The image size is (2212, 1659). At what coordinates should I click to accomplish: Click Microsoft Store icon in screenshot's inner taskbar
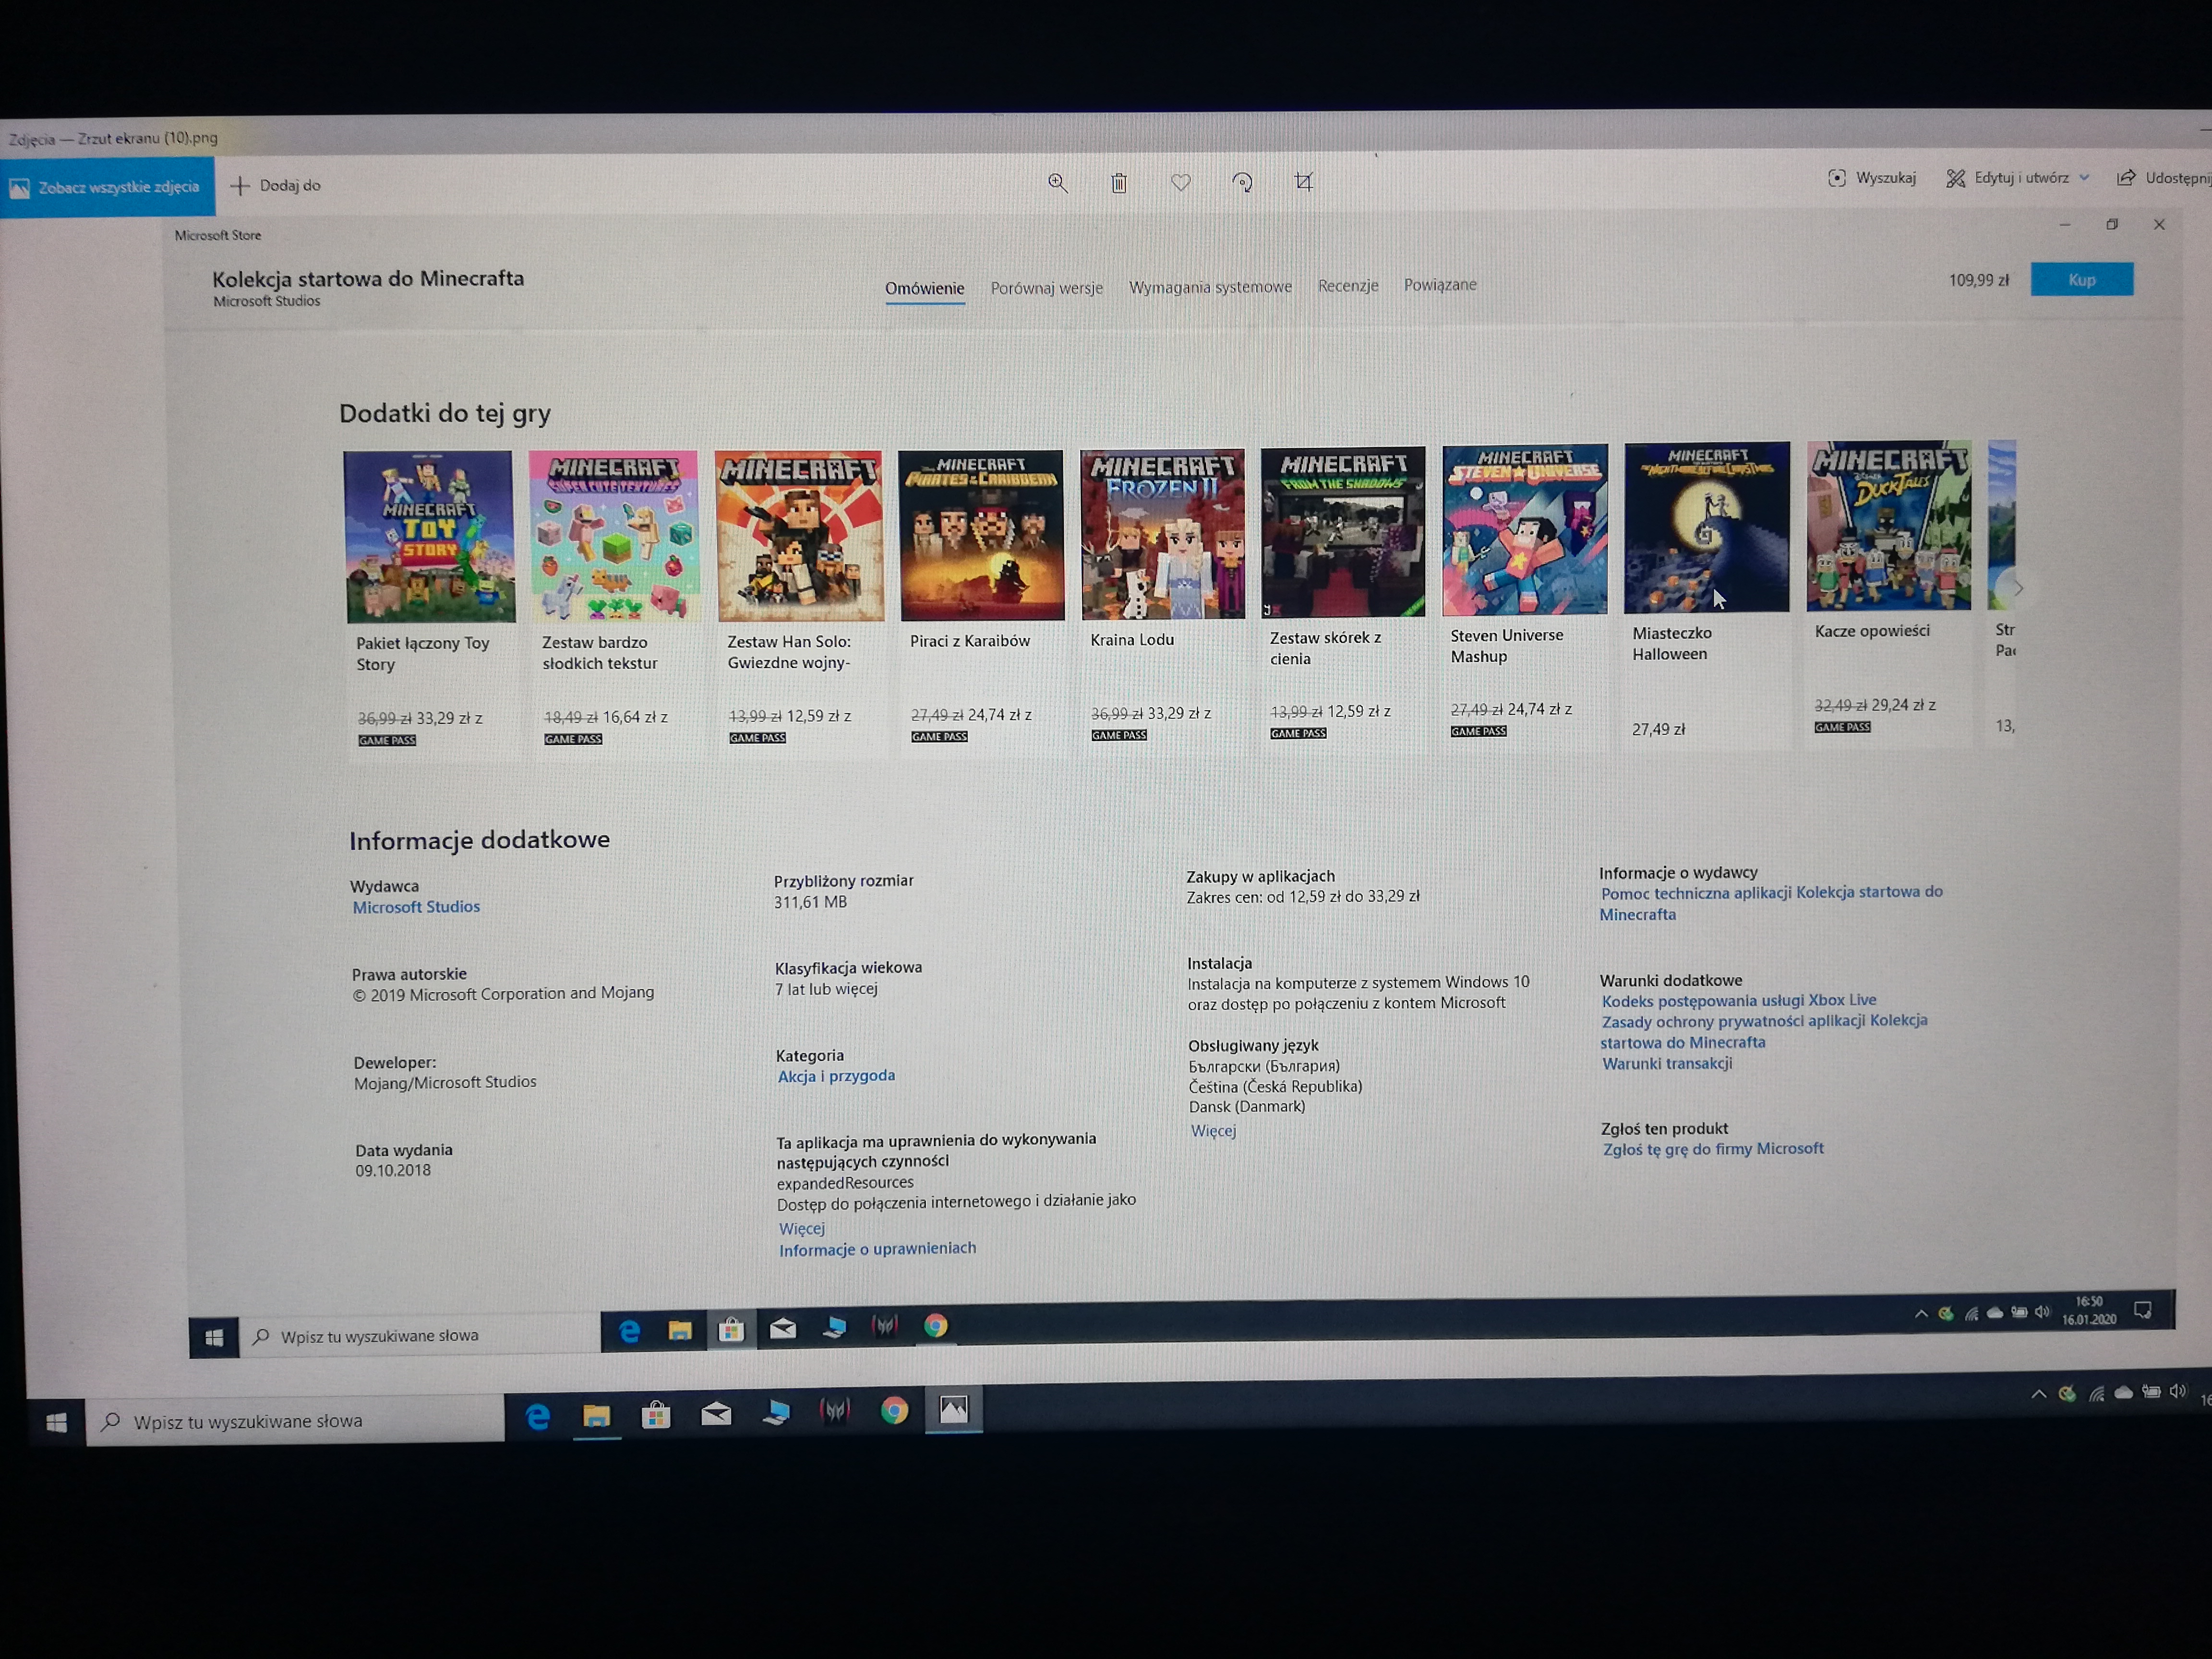pyautogui.click(x=731, y=1329)
